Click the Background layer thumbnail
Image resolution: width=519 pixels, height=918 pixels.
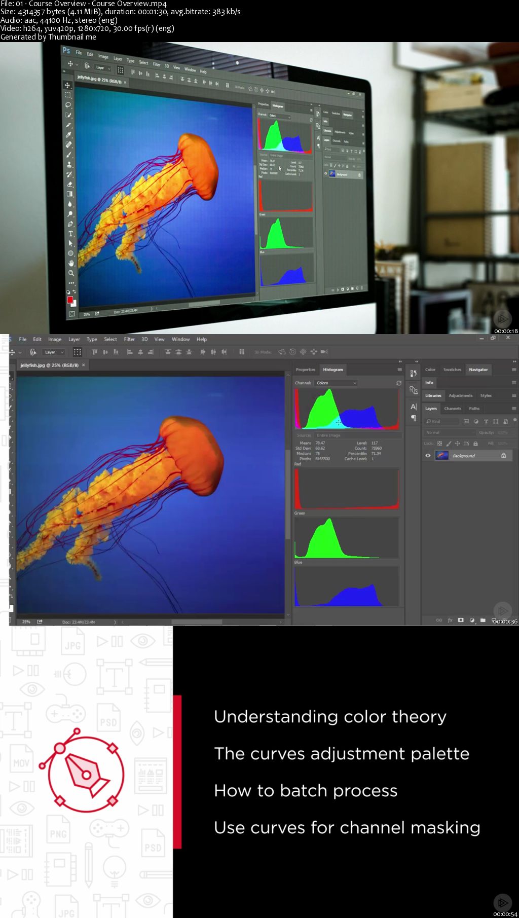(442, 456)
